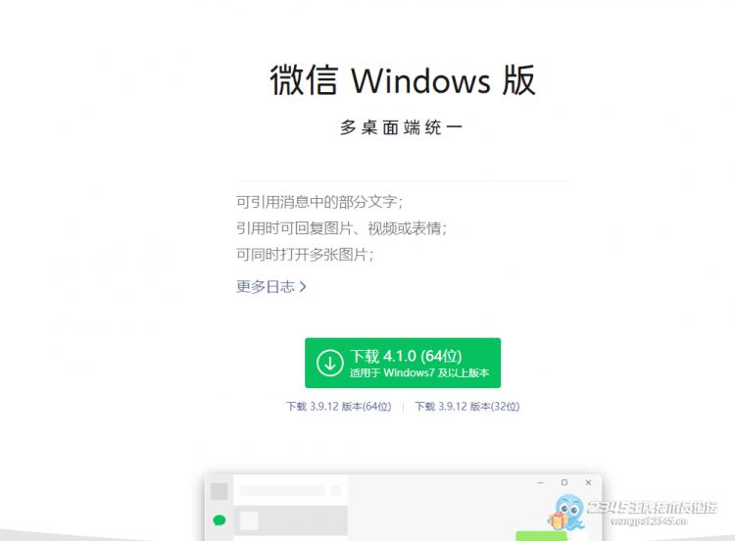This screenshot has width=735, height=541.
Task: Minimize the WeChat preview window
Action: (540, 482)
